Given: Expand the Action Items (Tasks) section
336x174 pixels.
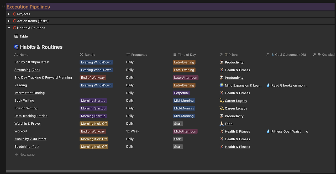Looking at the screenshot, I should [x=9, y=21].
